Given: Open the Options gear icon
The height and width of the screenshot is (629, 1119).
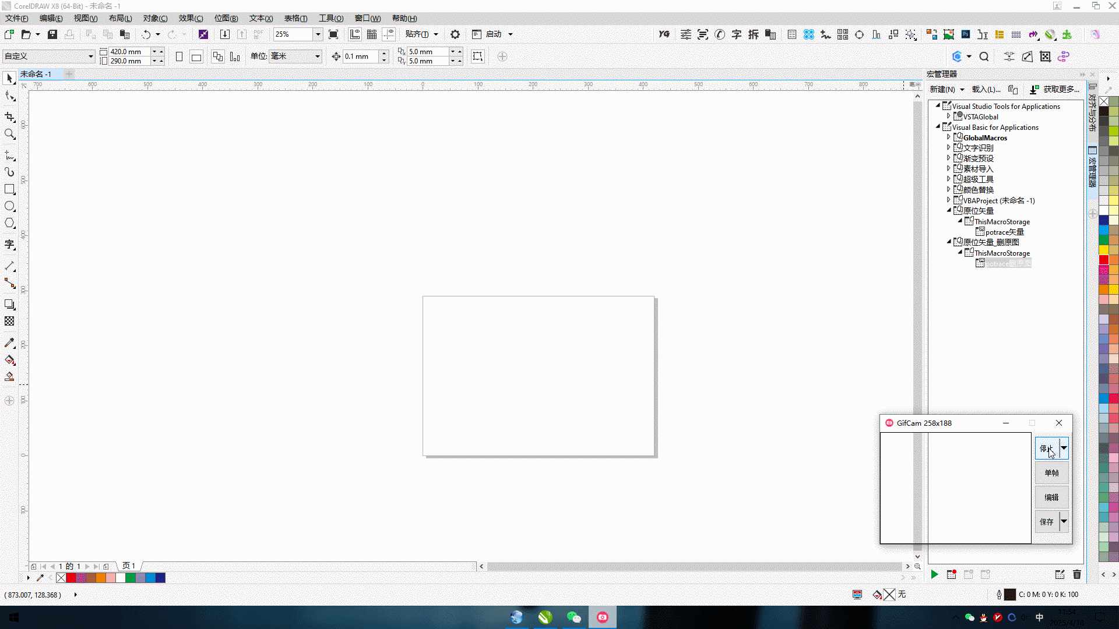Looking at the screenshot, I should pos(455,34).
